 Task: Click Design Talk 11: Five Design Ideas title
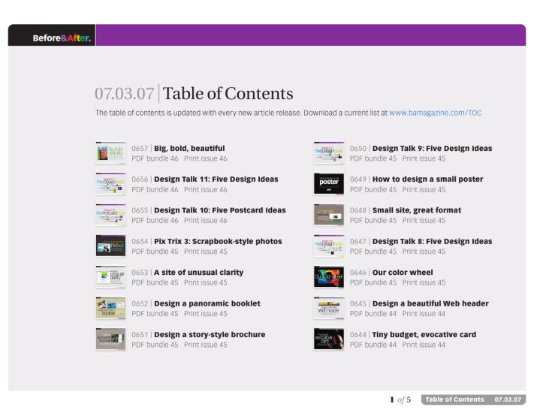[216, 179]
